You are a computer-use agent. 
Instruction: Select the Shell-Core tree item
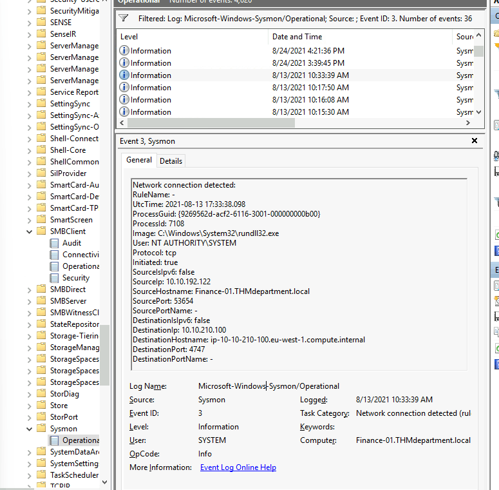pos(68,150)
